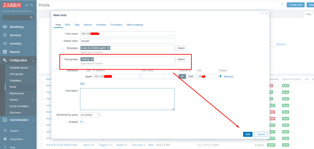
Task: Click the Reports bar chart icon
Action: click(5, 52)
